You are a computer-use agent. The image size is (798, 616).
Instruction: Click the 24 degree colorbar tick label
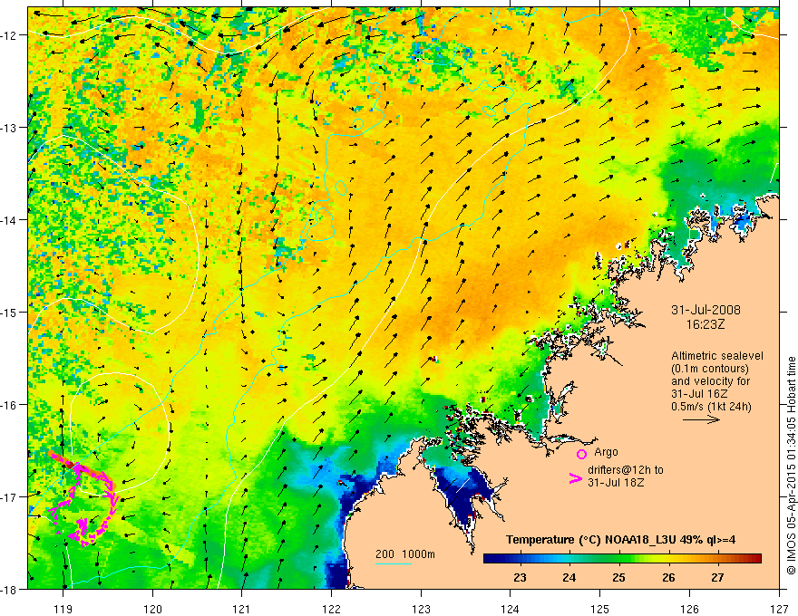coord(569,578)
